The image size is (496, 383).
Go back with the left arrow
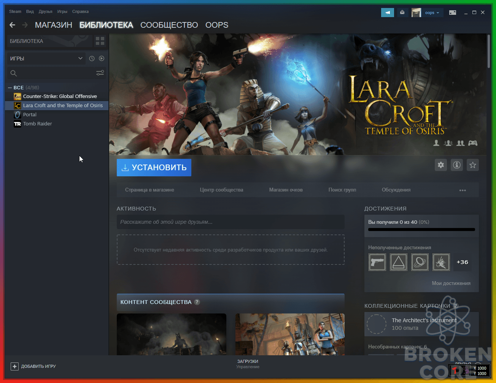click(x=13, y=25)
